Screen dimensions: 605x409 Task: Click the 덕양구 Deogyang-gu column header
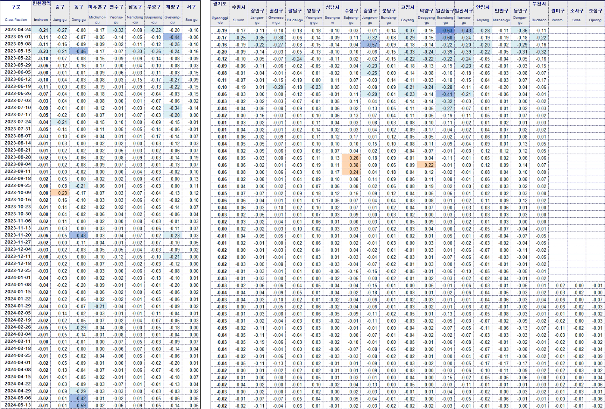click(426, 13)
